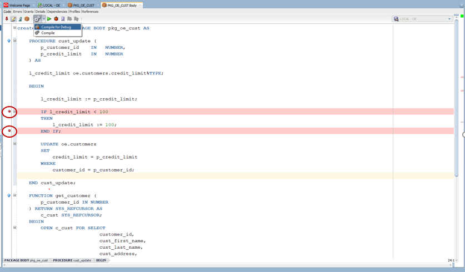Switch to the LOCAL - OE tab
465x272 pixels.
pos(52,6)
